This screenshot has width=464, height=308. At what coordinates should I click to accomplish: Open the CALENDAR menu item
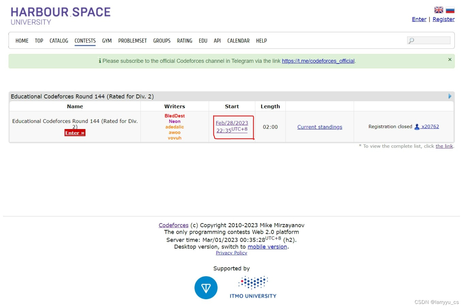coord(238,41)
